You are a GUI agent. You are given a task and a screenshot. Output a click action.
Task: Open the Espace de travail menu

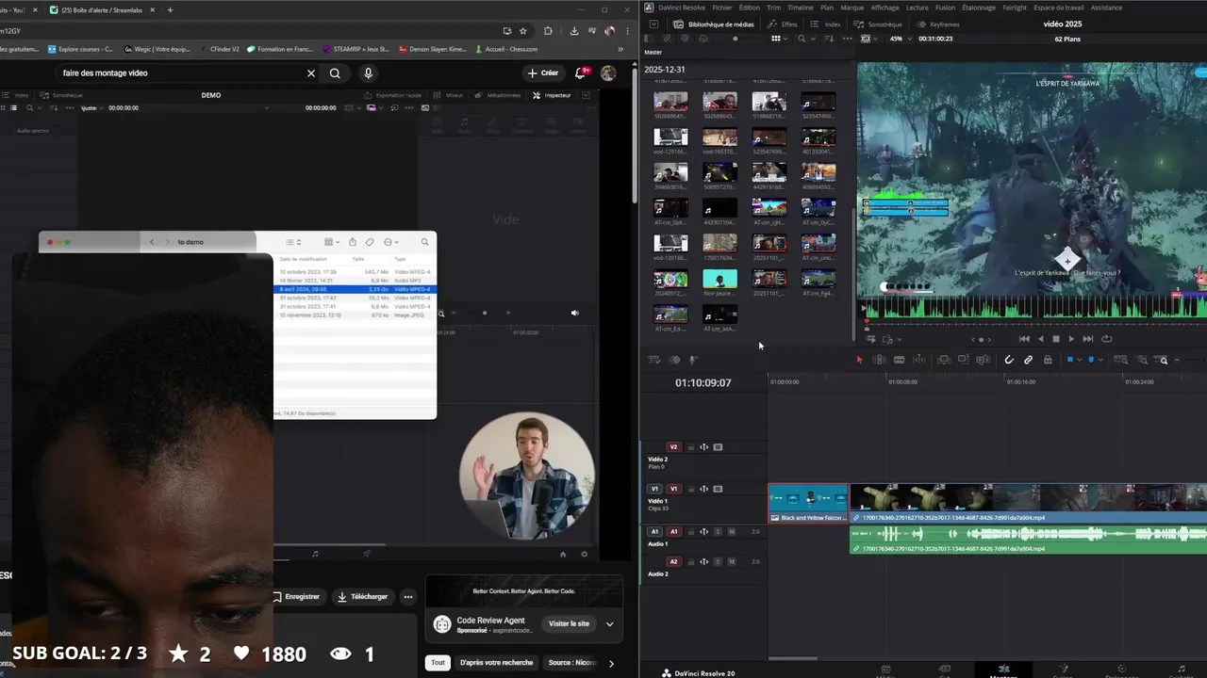coord(1059,8)
